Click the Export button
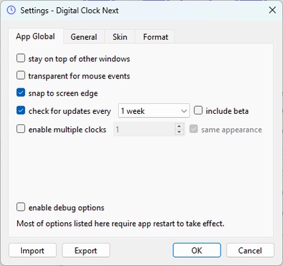The width and height of the screenshot is (283, 266). pos(85,251)
